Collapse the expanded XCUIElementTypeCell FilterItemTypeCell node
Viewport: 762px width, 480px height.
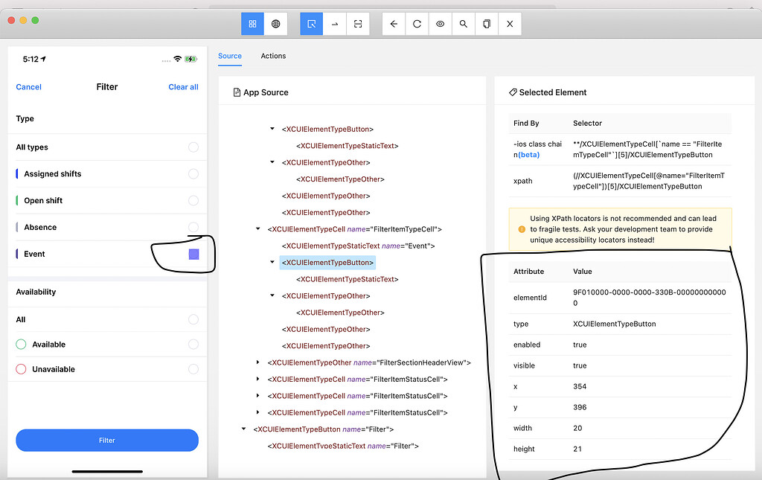[x=257, y=228]
